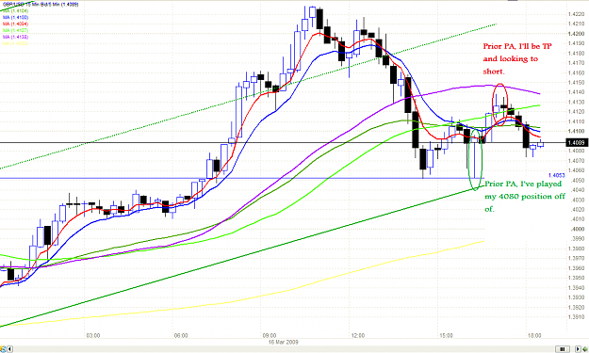The image size is (589, 353).
Task: Click the 1.4150 price axis label
Action: (576, 83)
